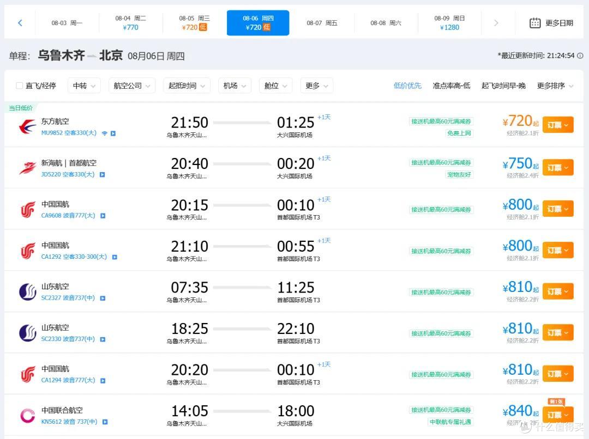Click video icon next to KN5612 aircraft
The width and height of the screenshot is (589, 439).
click(x=105, y=422)
